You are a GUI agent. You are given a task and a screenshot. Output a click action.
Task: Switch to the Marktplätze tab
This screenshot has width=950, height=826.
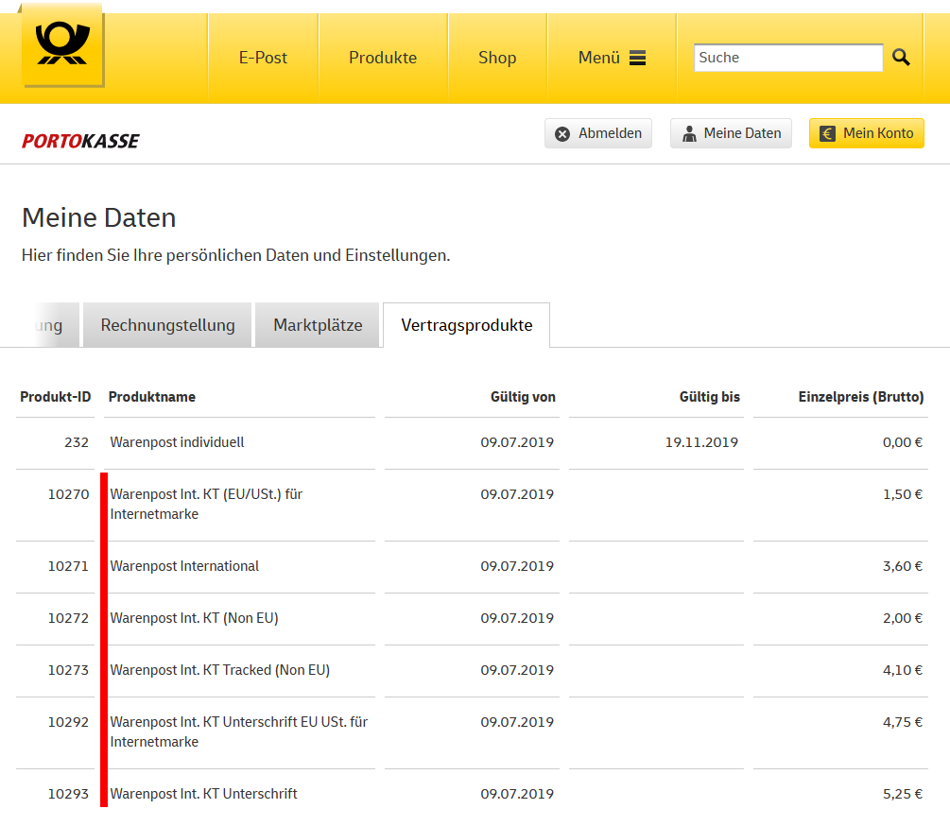[x=318, y=325]
